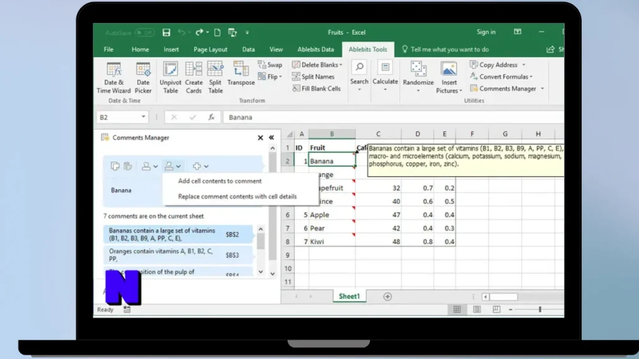Click the Banana text in comment editor
This screenshot has height=359, width=639.
[x=121, y=190]
